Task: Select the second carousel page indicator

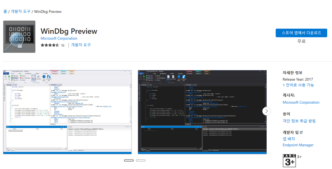Action: tap(141, 160)
